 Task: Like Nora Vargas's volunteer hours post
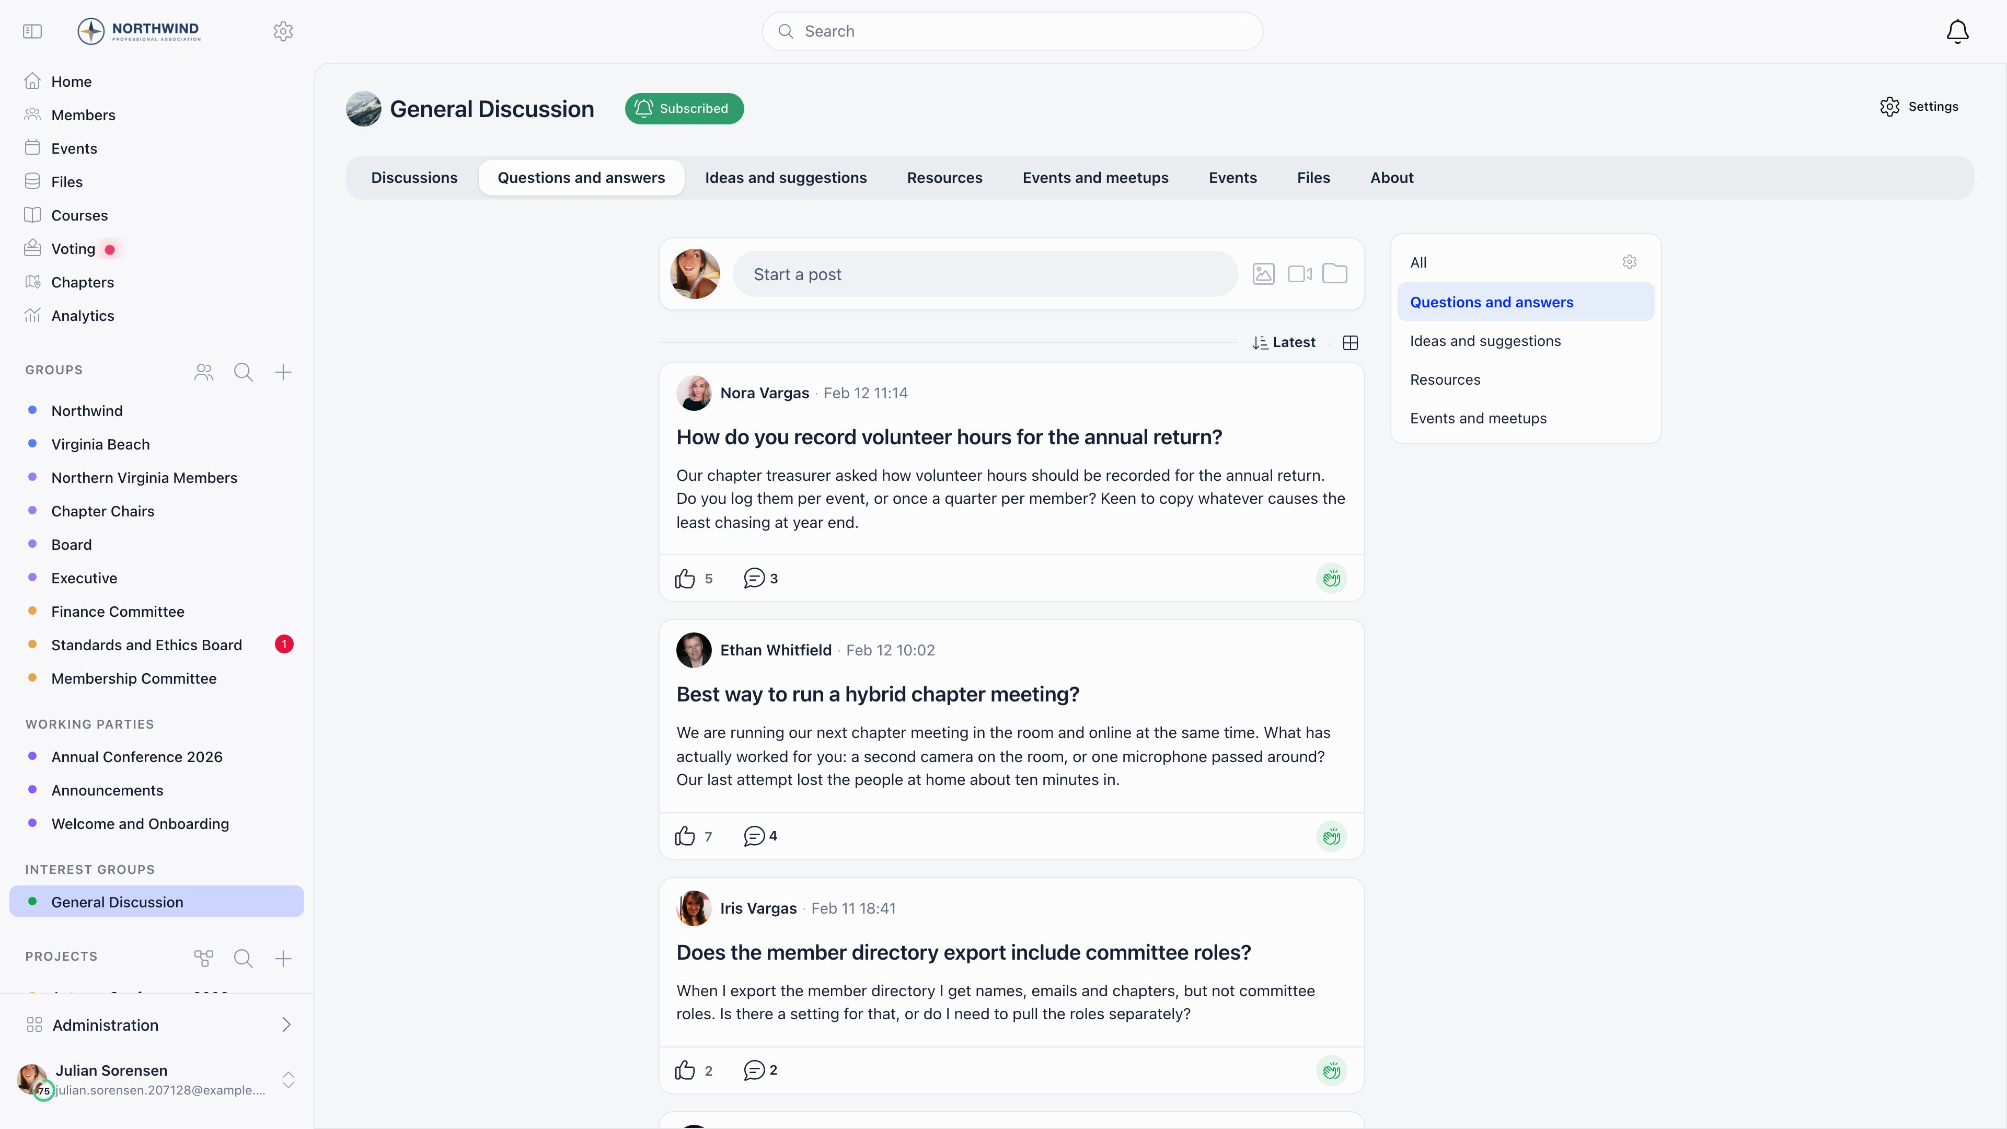[685, 578]
